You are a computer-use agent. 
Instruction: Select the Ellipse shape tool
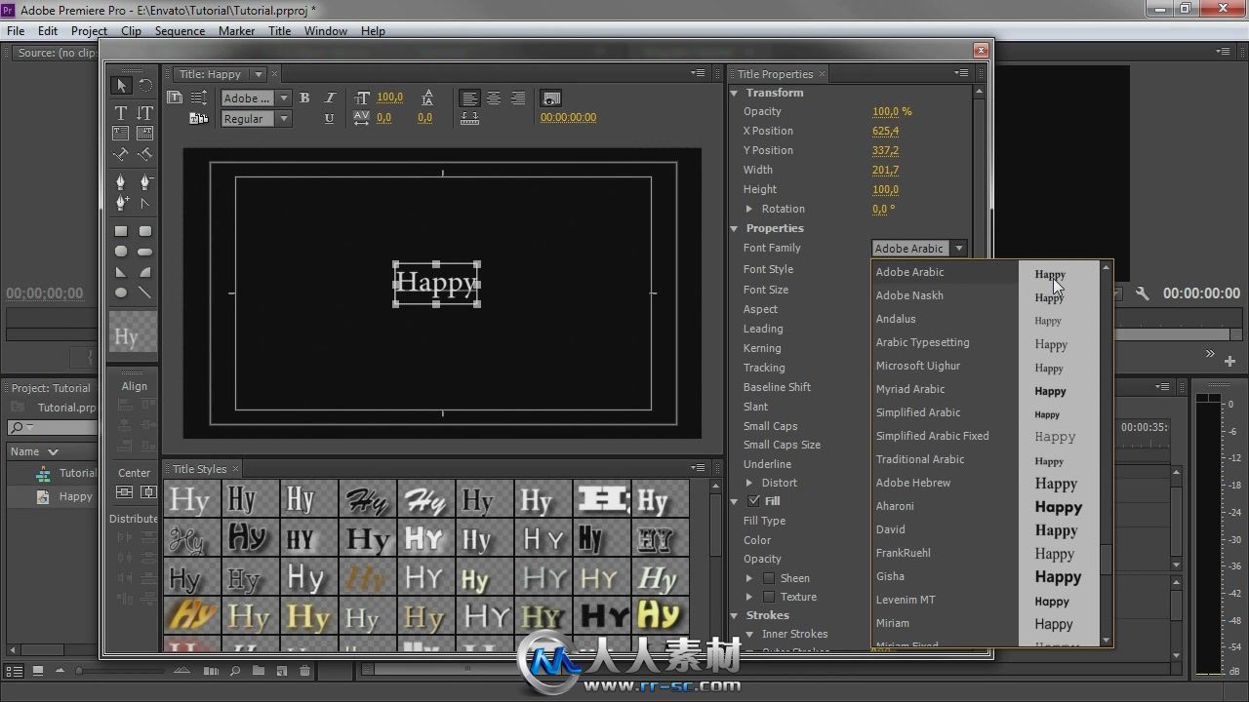coord(121,292)
